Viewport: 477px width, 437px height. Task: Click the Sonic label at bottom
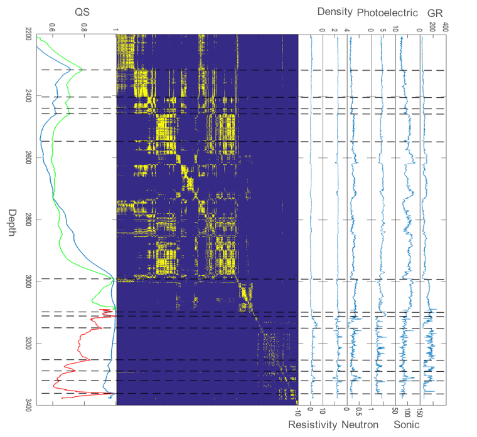tap(407, 424)
